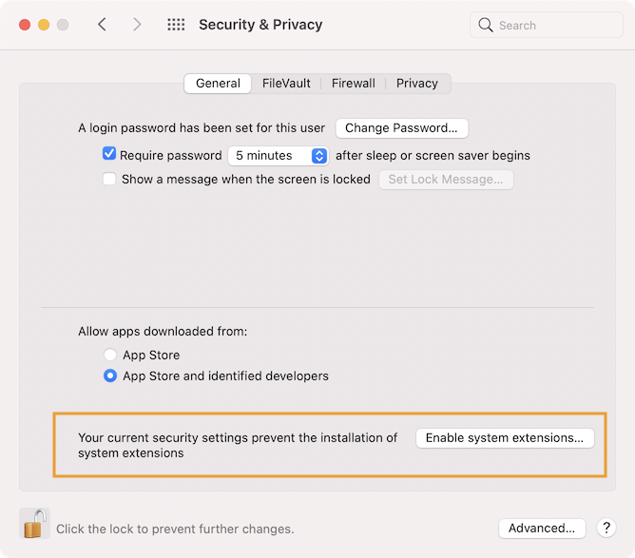Click the magnifying glass search icon
This screenshot has width=635, height=558.
(x=485, y=25)
